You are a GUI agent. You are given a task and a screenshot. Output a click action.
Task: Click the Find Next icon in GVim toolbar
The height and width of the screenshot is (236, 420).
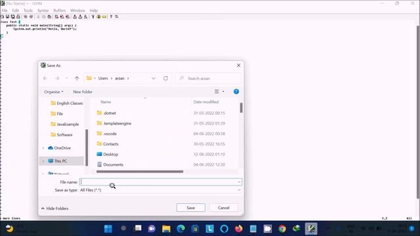click(62, 16)
